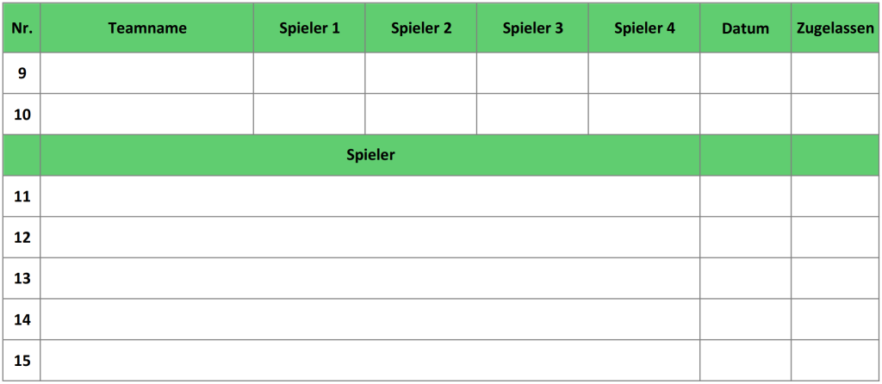Select the Zugelassen cell in row 11
Viewport: 882px width, 384px height.
tap(835, 196)
